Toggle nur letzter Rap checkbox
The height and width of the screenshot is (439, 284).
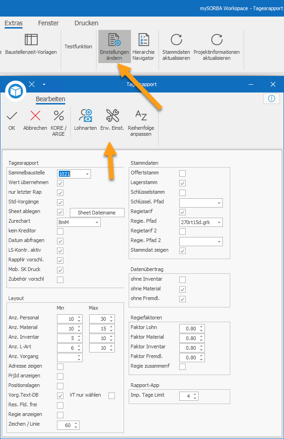click(x=60, y=193)
